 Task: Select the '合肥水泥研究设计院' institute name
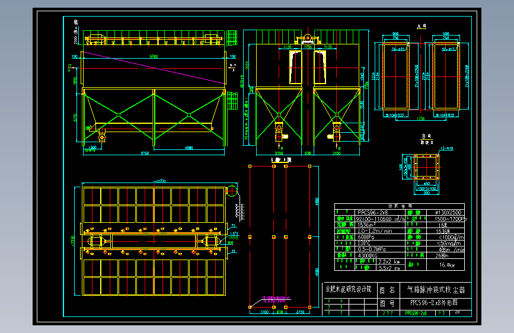(349, 289)
